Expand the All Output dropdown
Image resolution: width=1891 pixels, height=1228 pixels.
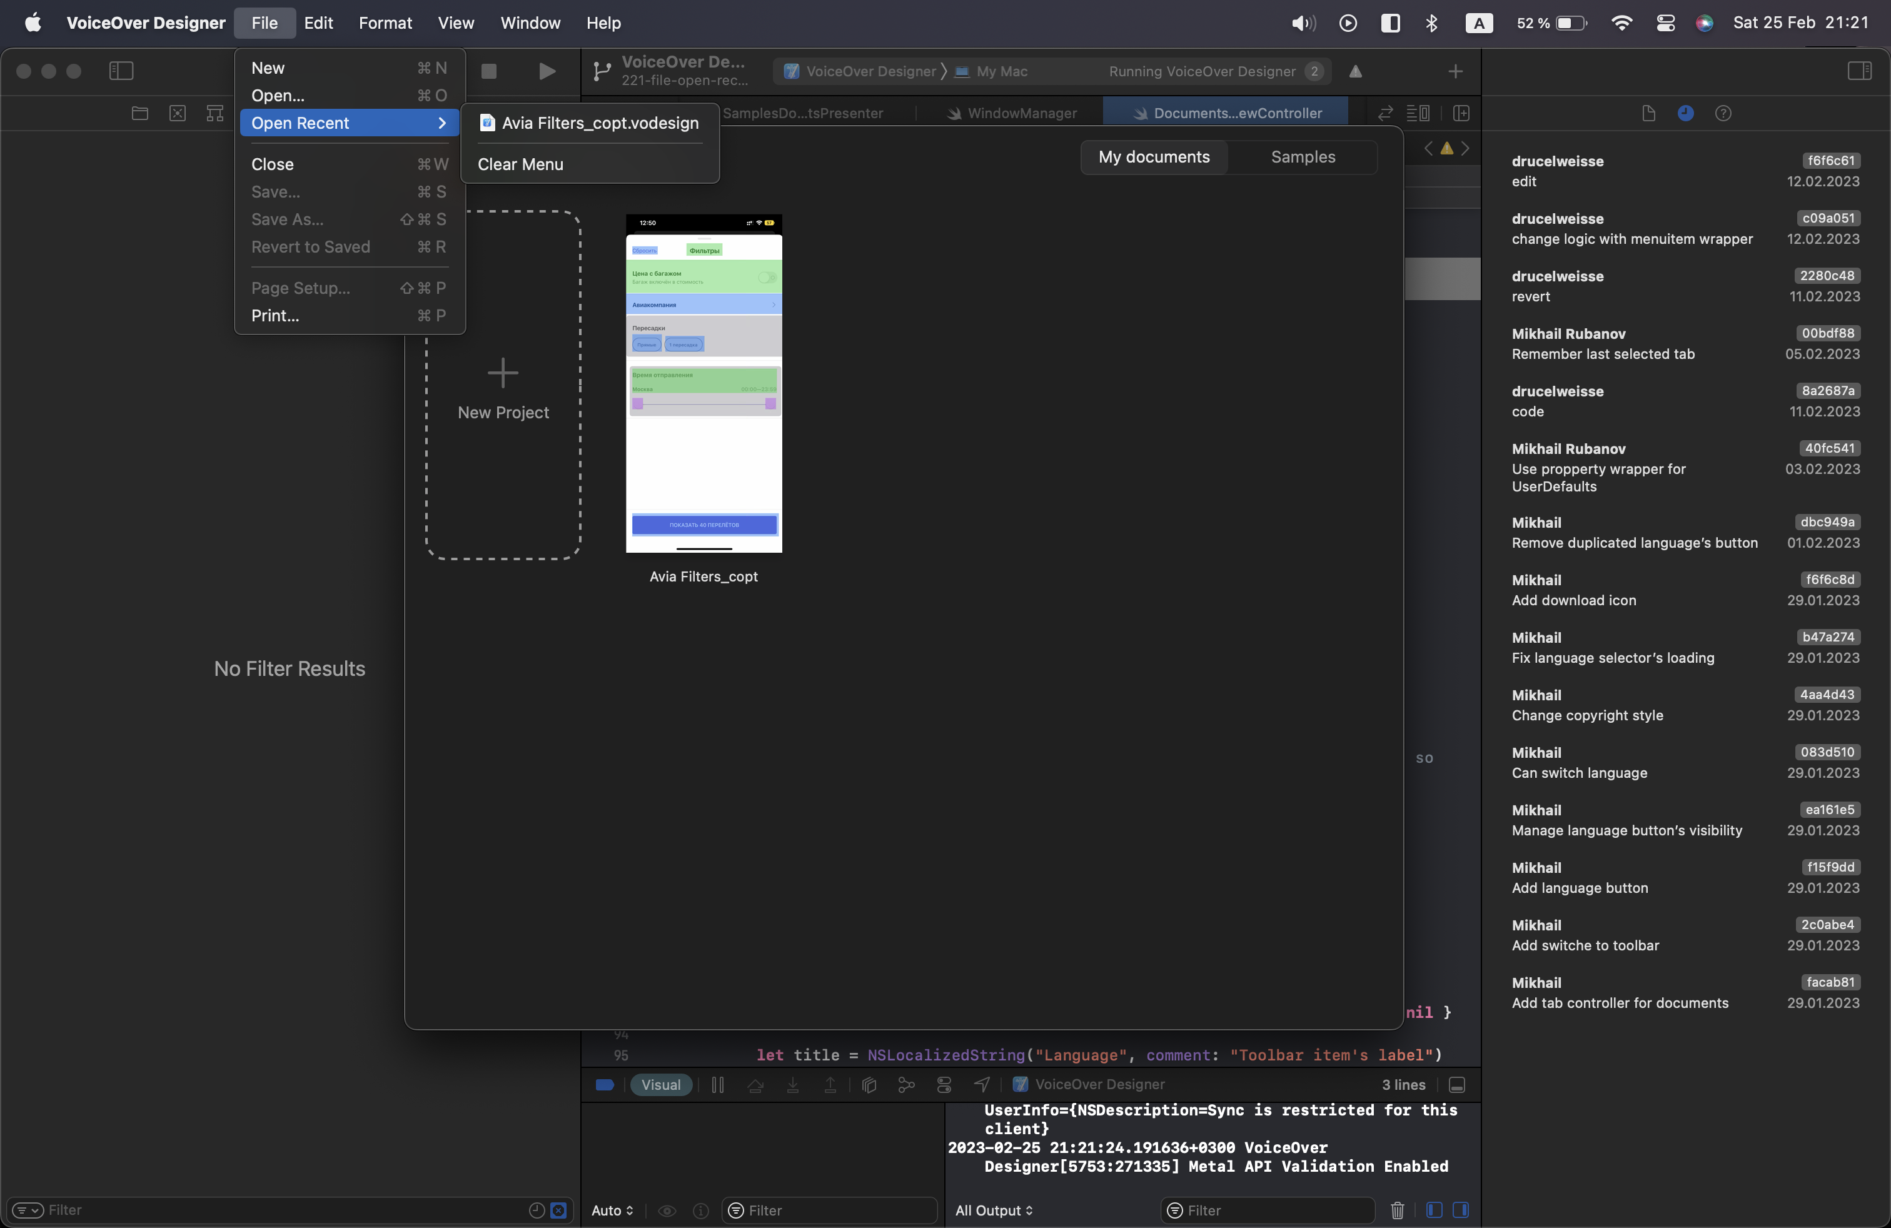pyautogui.click(x=993, y=1210)
